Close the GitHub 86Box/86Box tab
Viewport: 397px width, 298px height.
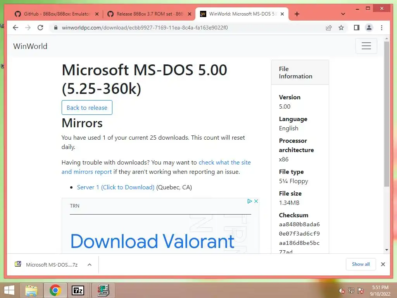pos(97,14)
